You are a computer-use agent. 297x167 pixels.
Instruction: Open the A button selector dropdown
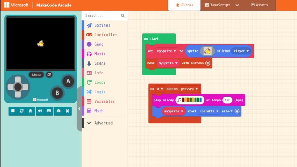click(x=160, y=89)
